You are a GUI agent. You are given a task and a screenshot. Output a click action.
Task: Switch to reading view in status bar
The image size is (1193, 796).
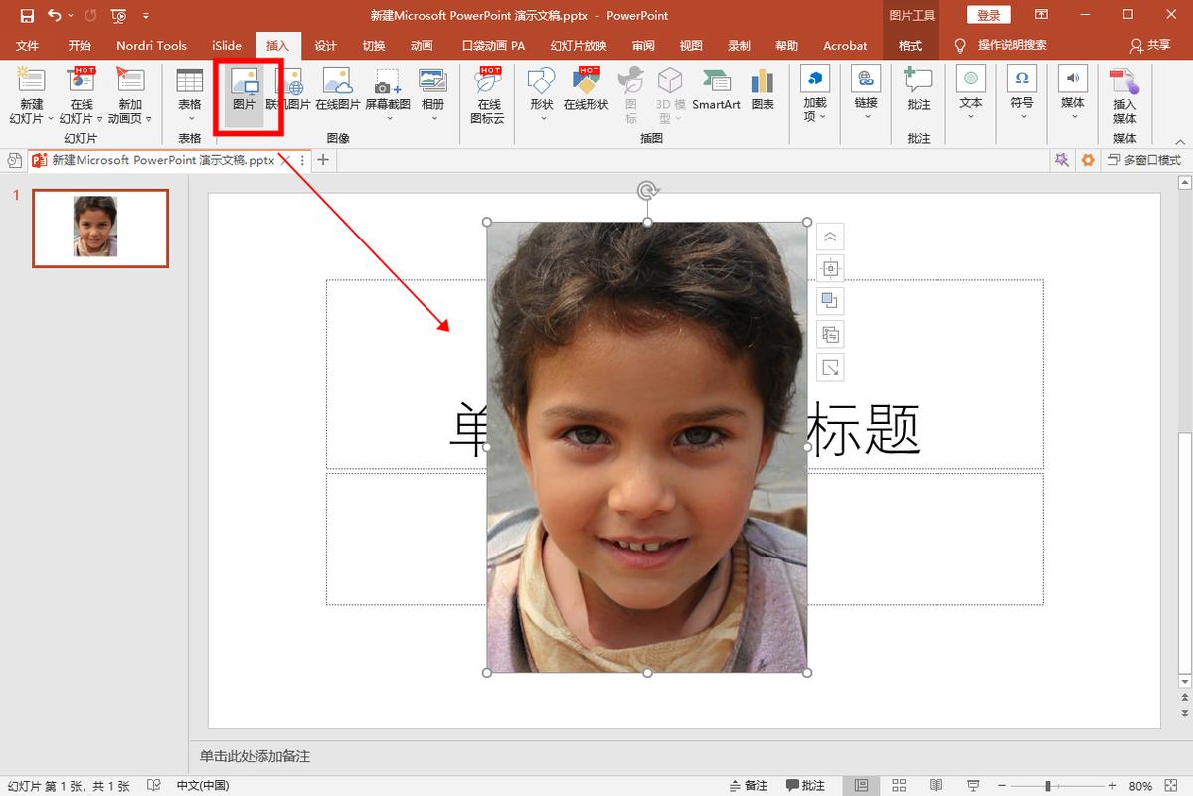coord(936,786)
